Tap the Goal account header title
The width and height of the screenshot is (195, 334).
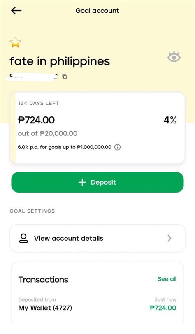[97, 11]
